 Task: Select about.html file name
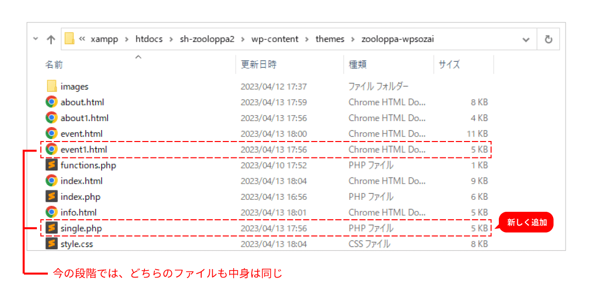pyautogui.click(x=82, y=102)
